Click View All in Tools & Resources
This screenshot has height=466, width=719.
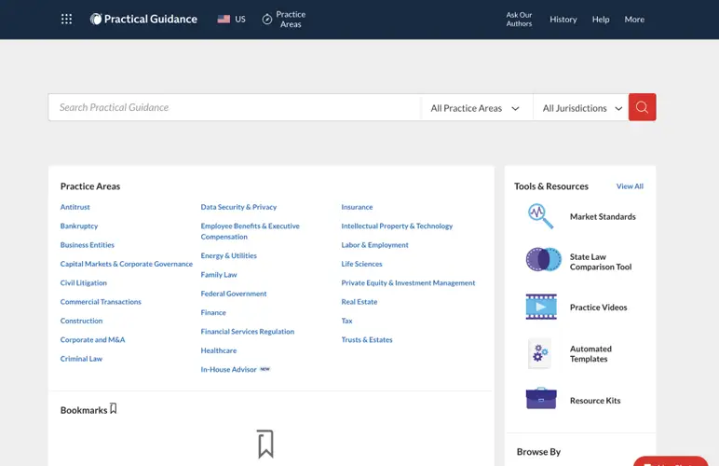(x=630, y=186)
